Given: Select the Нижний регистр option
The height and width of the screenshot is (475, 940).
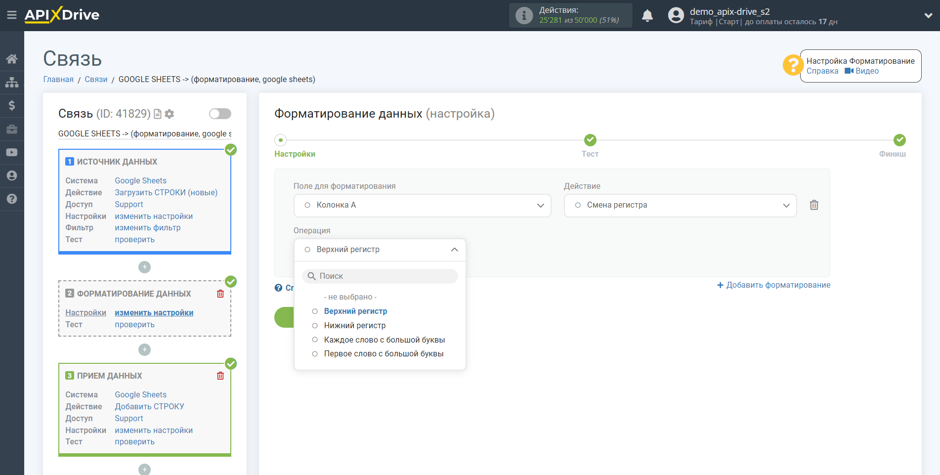Looking at the screenshot, I should coord(354,325).
